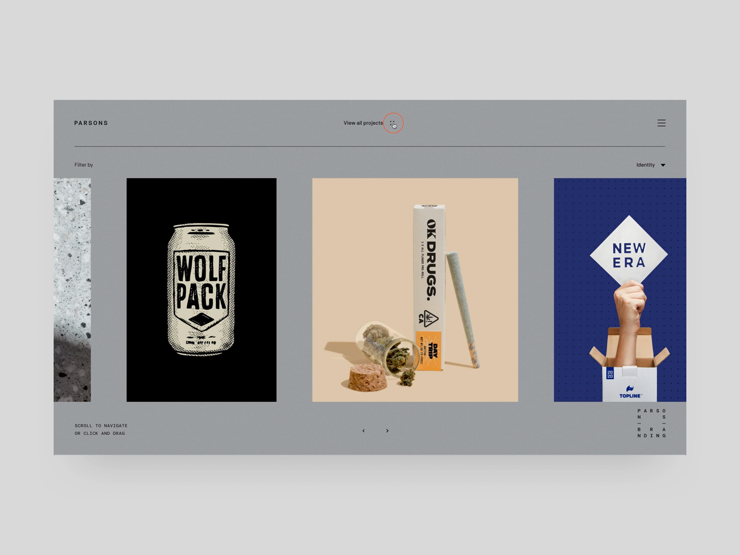This screenshot has height=555, width=740.
Task: Open the hamburger menu icon
Action: 661,123
